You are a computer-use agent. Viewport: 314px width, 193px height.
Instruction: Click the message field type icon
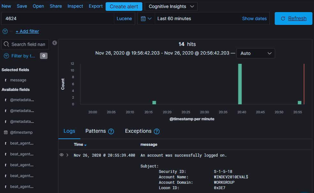6,80
